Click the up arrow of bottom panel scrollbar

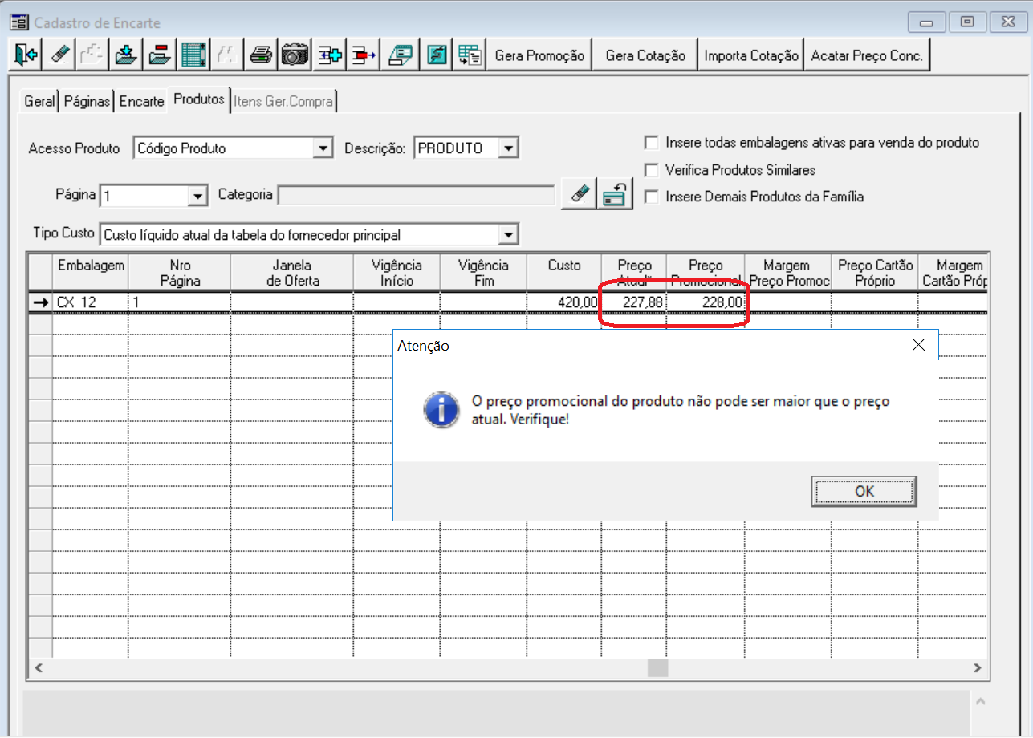(980, 701)
